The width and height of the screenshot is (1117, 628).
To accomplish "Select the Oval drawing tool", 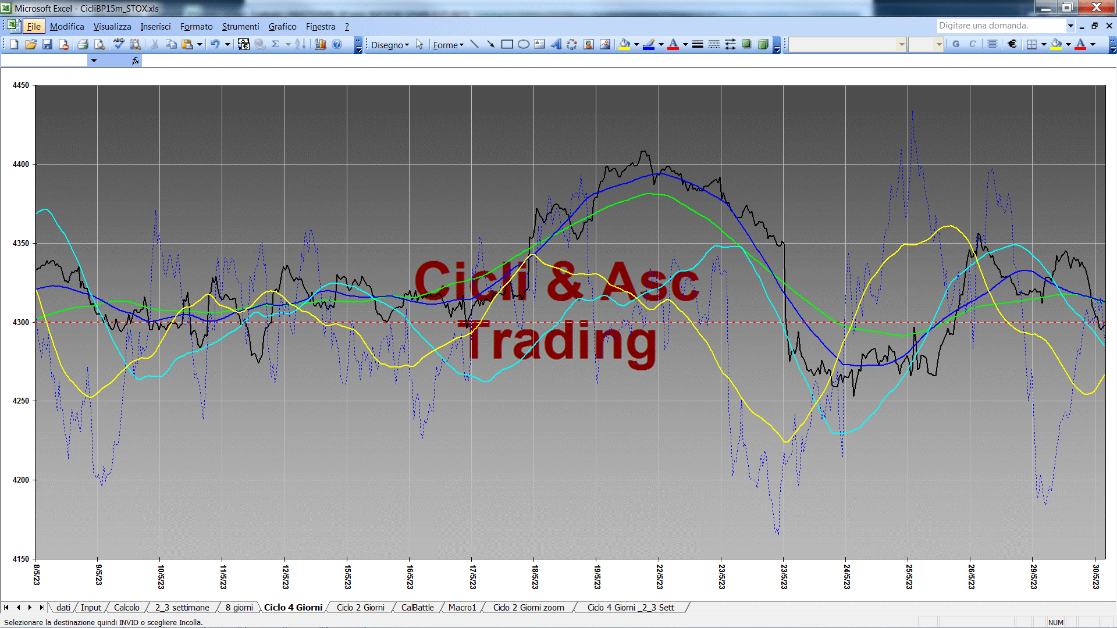I will point(523,44).
